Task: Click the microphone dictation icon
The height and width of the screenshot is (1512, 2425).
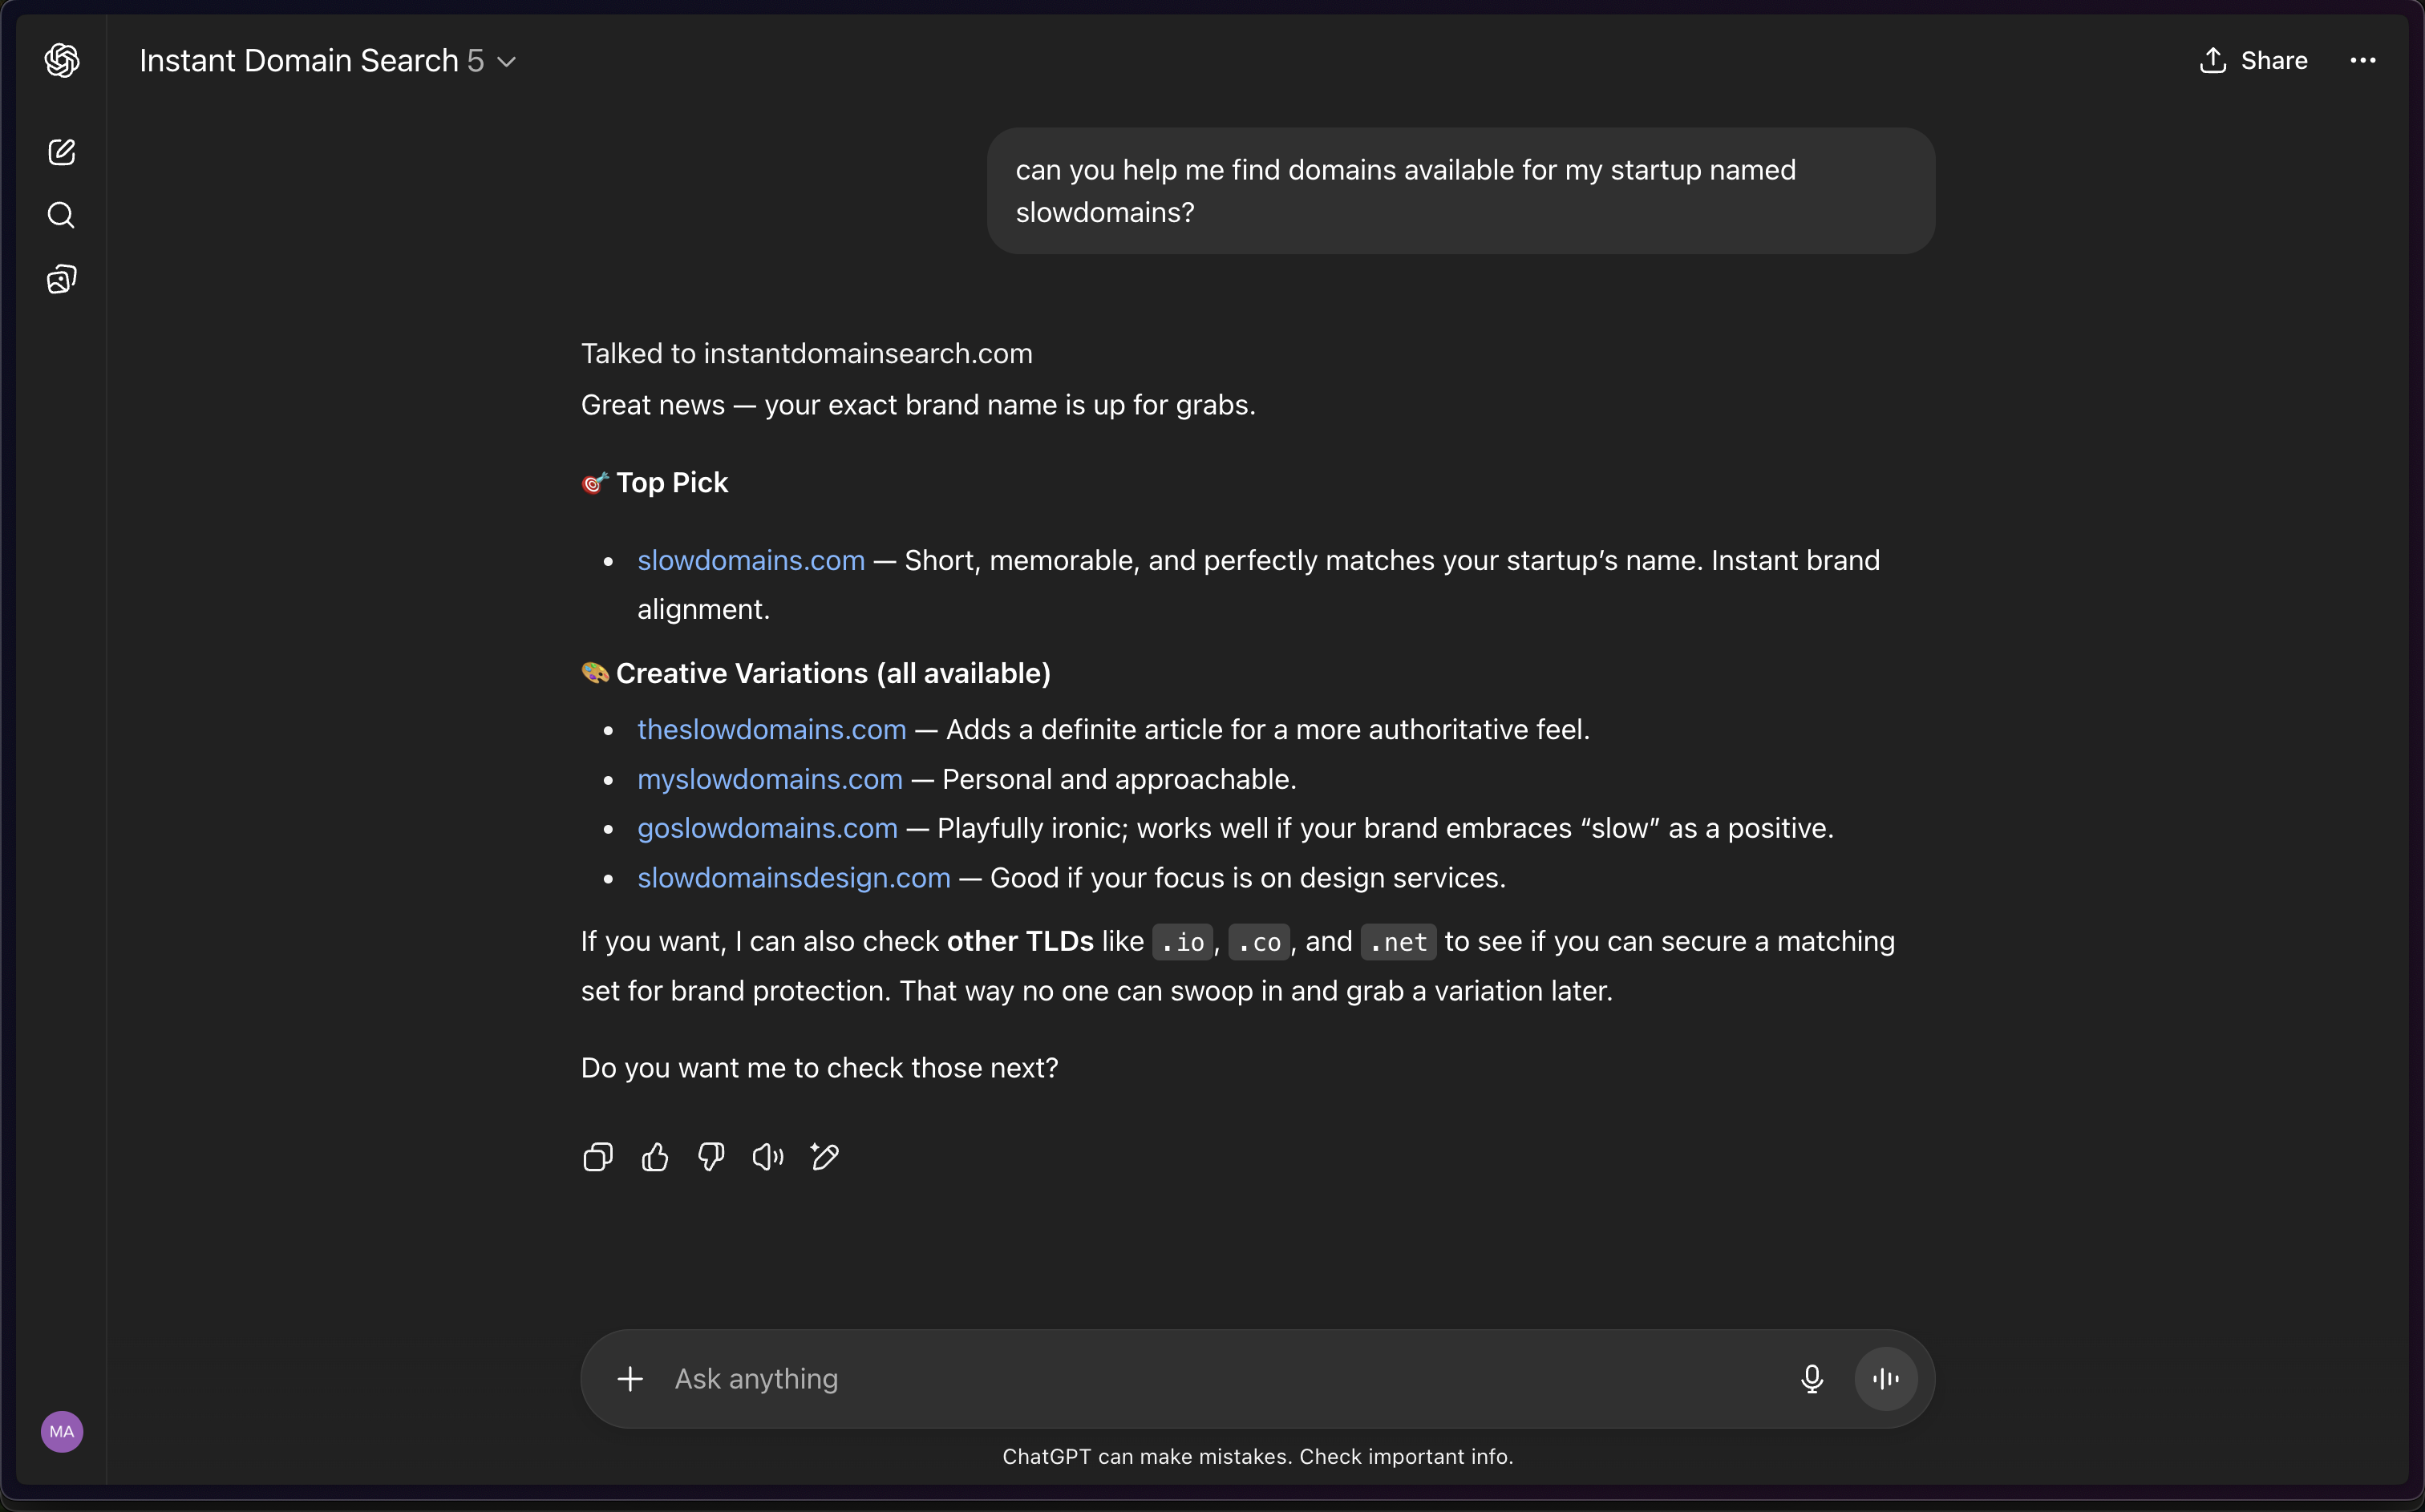Action: point(1812,1379)
